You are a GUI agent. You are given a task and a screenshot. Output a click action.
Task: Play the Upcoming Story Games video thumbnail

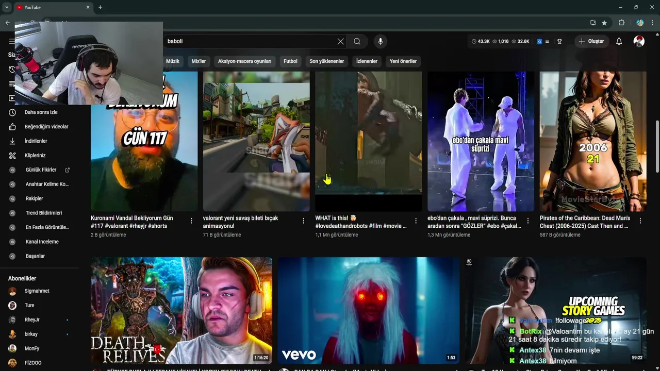[555, 311]
